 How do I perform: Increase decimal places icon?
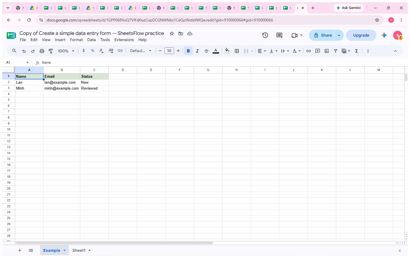click(x=111, y=51)
